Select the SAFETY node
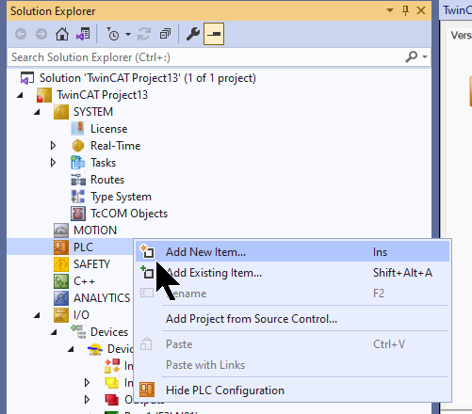The image size is (472, 414). [91, 264]
